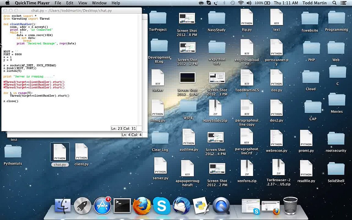This screenshot has width=352, height=220.
Task: Open Firefox browser in the dock
Action: 142,206
